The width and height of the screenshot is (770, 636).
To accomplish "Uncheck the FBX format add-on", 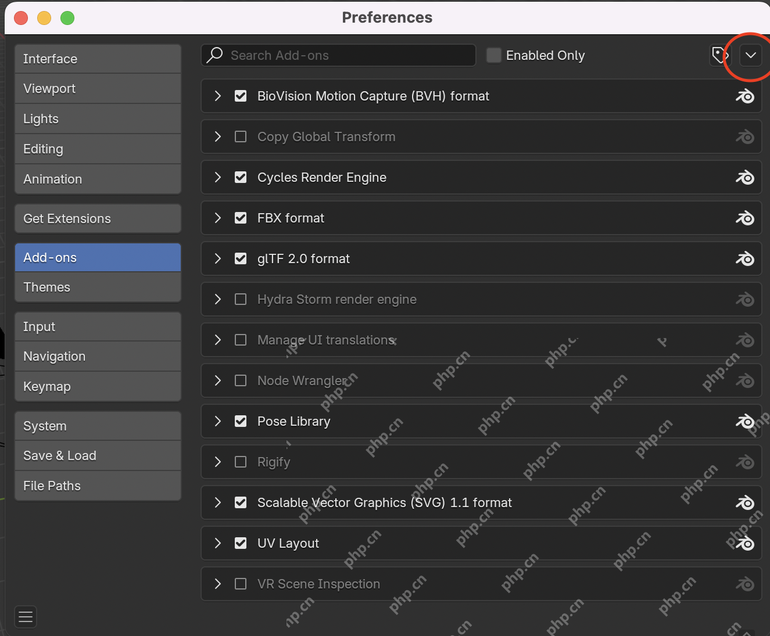I will tap(241, 218).
